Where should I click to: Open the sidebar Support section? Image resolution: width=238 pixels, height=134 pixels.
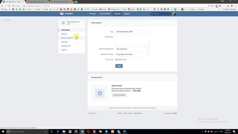tap(72, 50)
